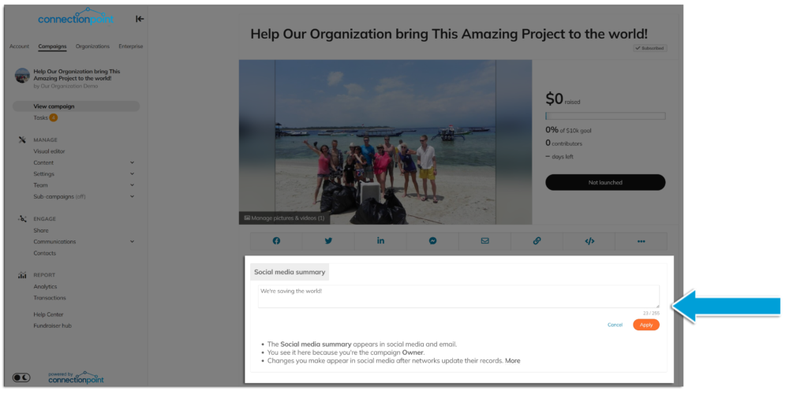Image resolution: width=808 pixels, height=402 pixels.
Task: Share campaign via Twitter icon
Action: [x=328, y=241]
